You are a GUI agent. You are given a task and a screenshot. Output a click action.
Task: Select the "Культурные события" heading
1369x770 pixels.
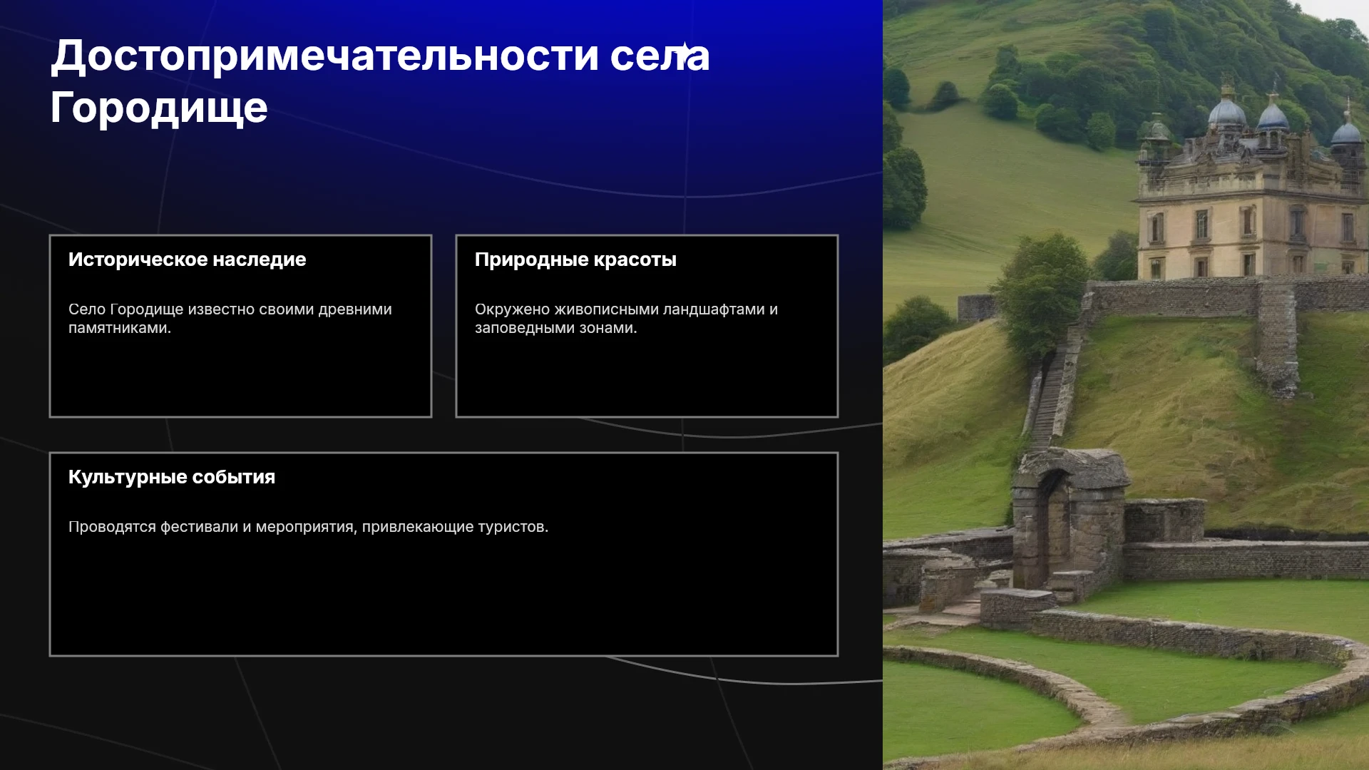(x=172, y=477)
